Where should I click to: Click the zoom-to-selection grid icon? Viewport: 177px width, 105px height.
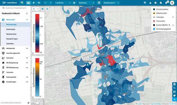[47, 9]
